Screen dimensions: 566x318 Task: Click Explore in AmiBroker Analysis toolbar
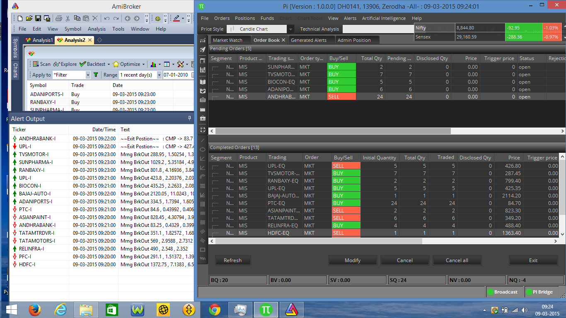tap(65, 64)
